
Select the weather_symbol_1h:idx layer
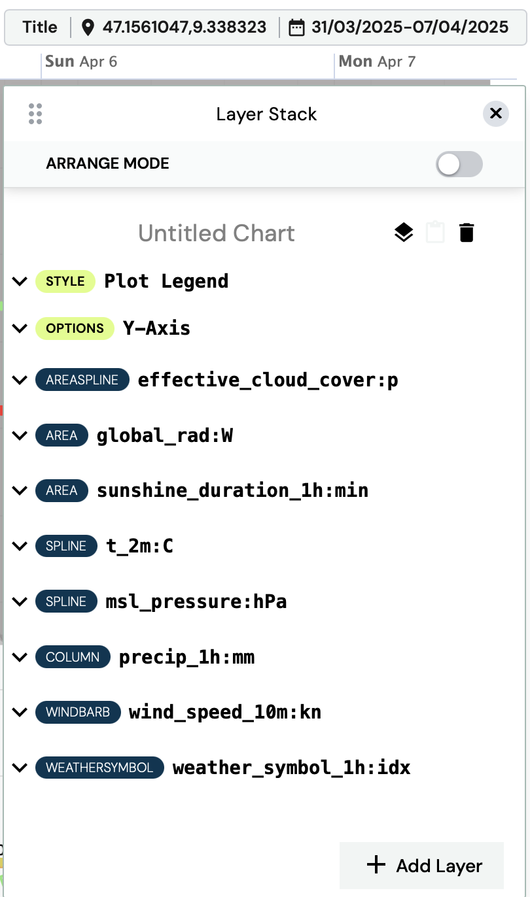click(x=291, y=768)
